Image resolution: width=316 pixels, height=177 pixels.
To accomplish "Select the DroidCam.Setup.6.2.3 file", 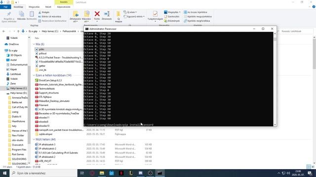I will point(50,80).
